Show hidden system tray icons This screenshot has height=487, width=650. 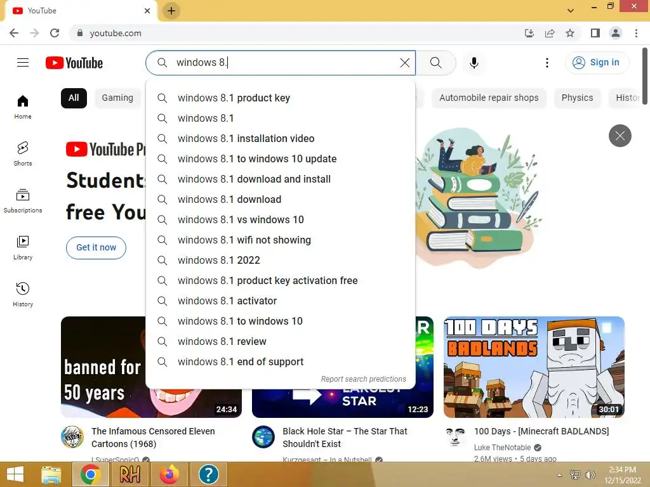[x=560, y=475]
